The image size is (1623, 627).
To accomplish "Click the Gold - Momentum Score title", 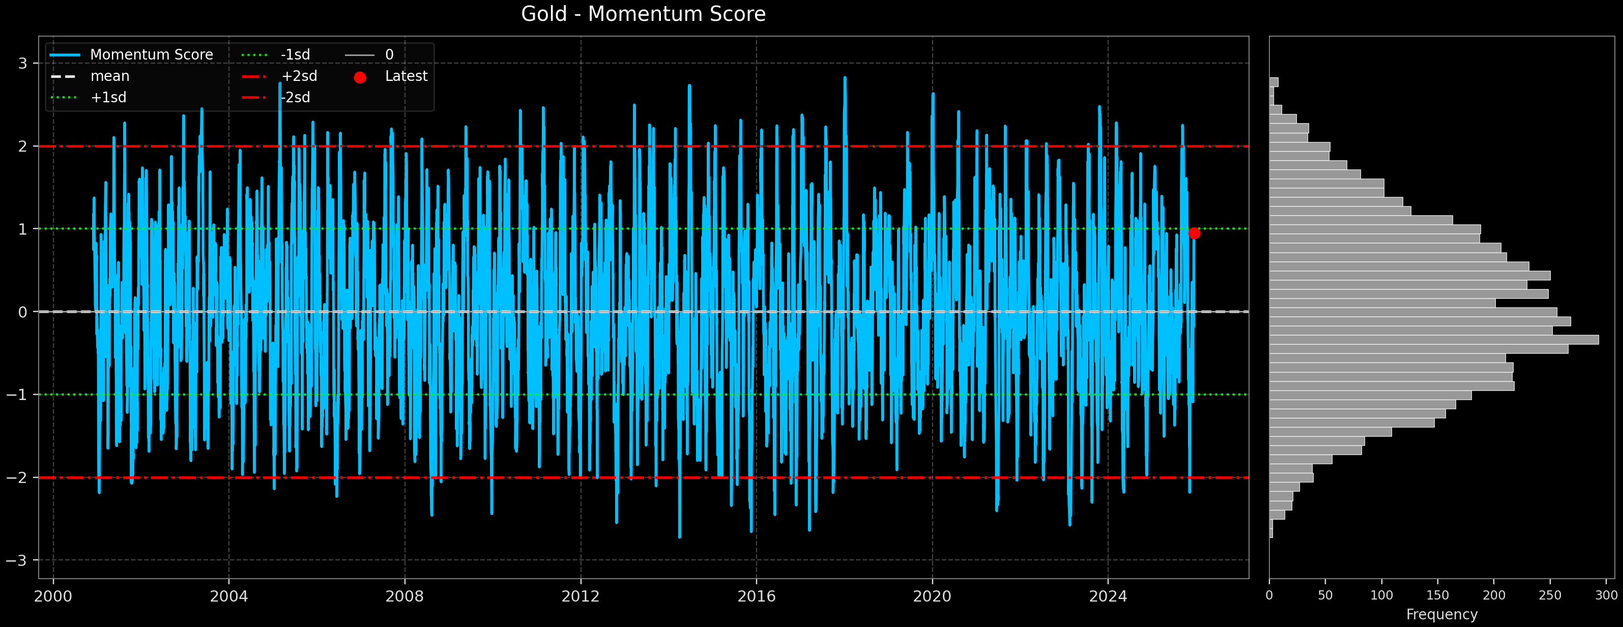I will coord(643,14).
